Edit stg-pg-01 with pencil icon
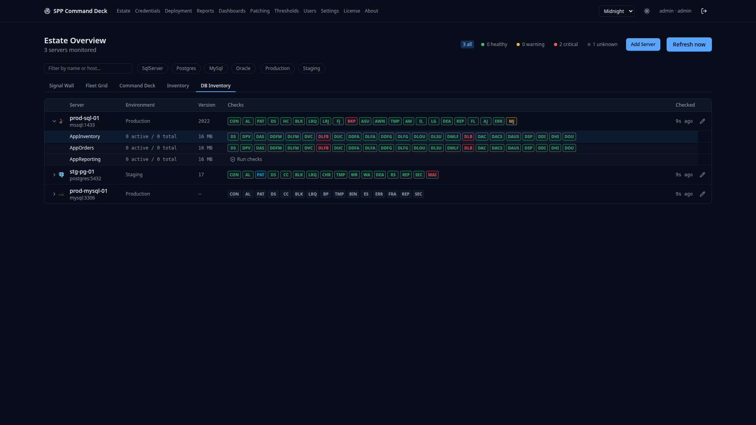Screen dimensions: 756x425 [702, 175]
